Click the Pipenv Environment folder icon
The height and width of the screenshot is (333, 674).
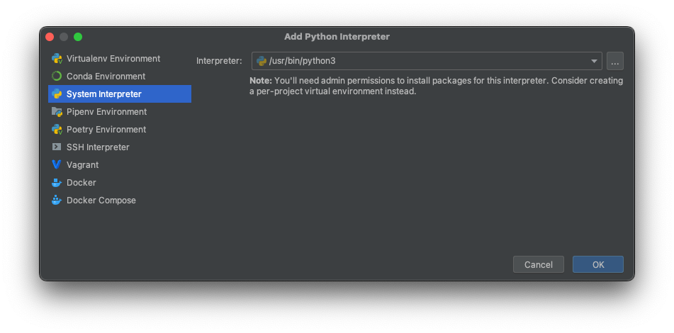pyautogui.click(x=57, y=112)
